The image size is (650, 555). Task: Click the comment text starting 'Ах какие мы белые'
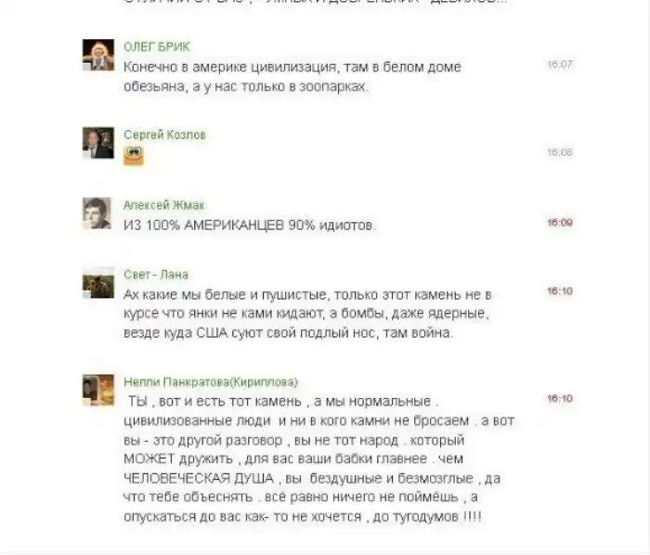(307, 314)
